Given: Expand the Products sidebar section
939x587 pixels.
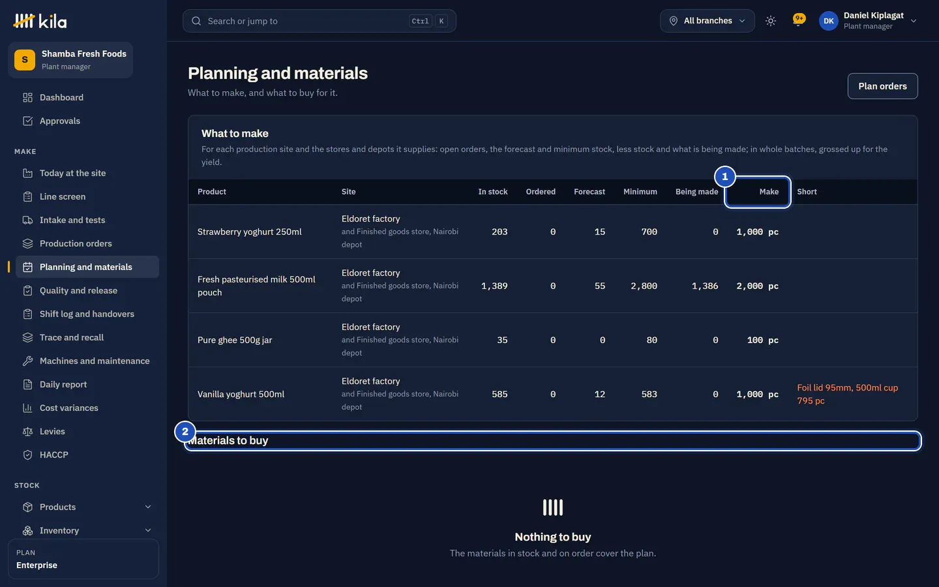Looking at the screenshot, I should click(x=87, y=507).
